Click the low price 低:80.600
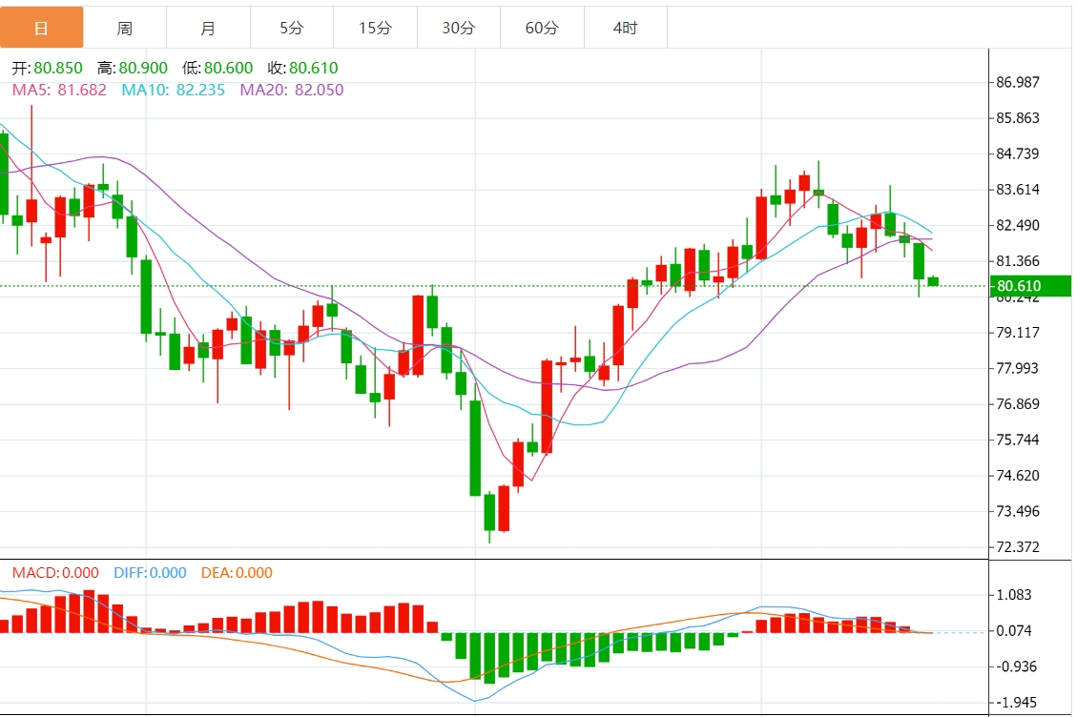The image size is (1077, 717). [217, 68]
